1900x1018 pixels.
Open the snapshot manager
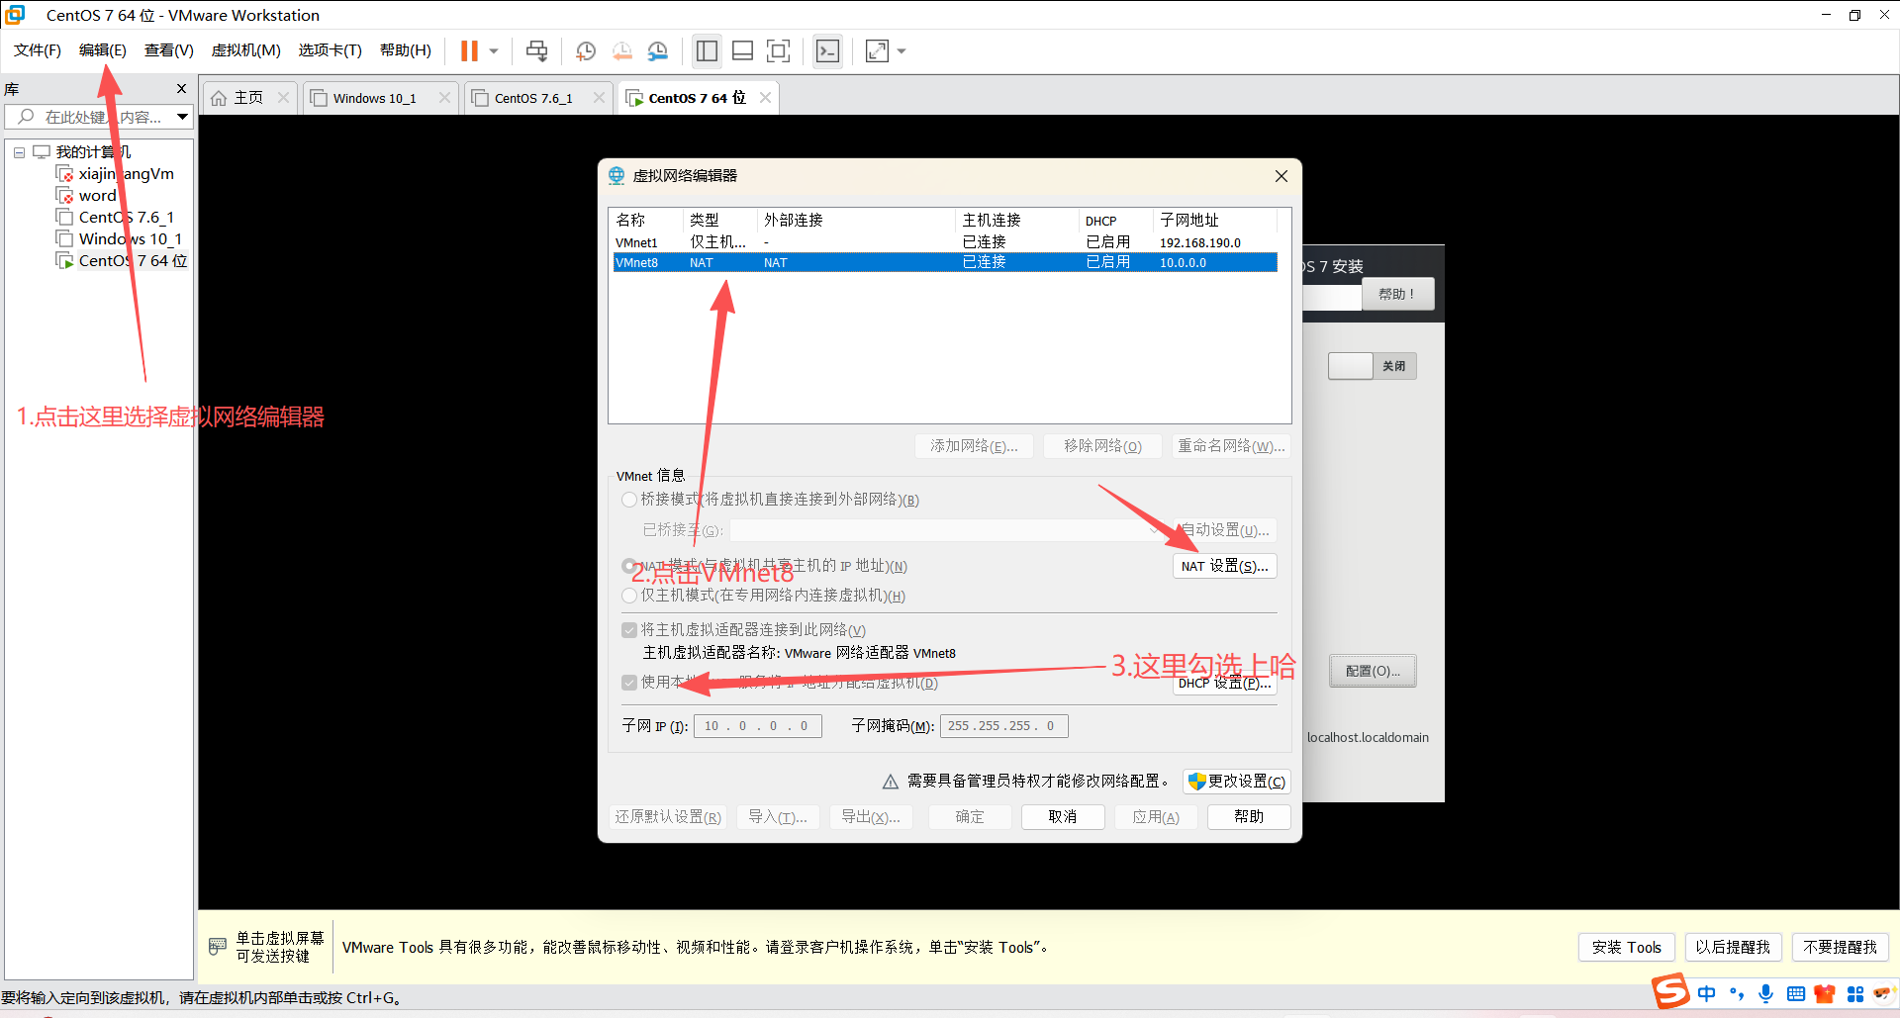pyautogui.click(x=658, y=50)
